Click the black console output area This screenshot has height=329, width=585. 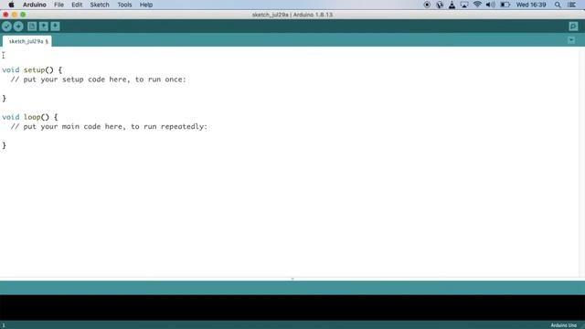pos(292,307)
